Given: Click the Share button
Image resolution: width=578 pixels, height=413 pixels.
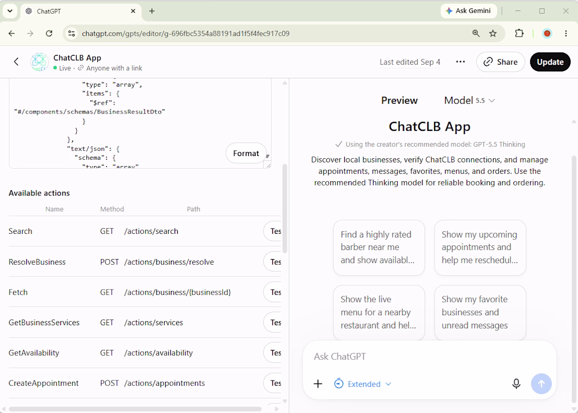Looking at the screenshot, I should coord(500,62).
